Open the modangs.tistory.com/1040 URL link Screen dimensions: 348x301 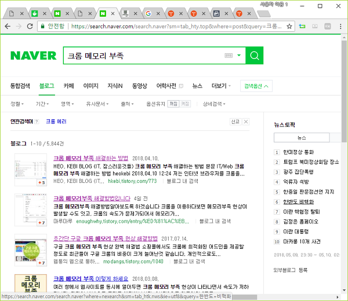tap(133, 262)
